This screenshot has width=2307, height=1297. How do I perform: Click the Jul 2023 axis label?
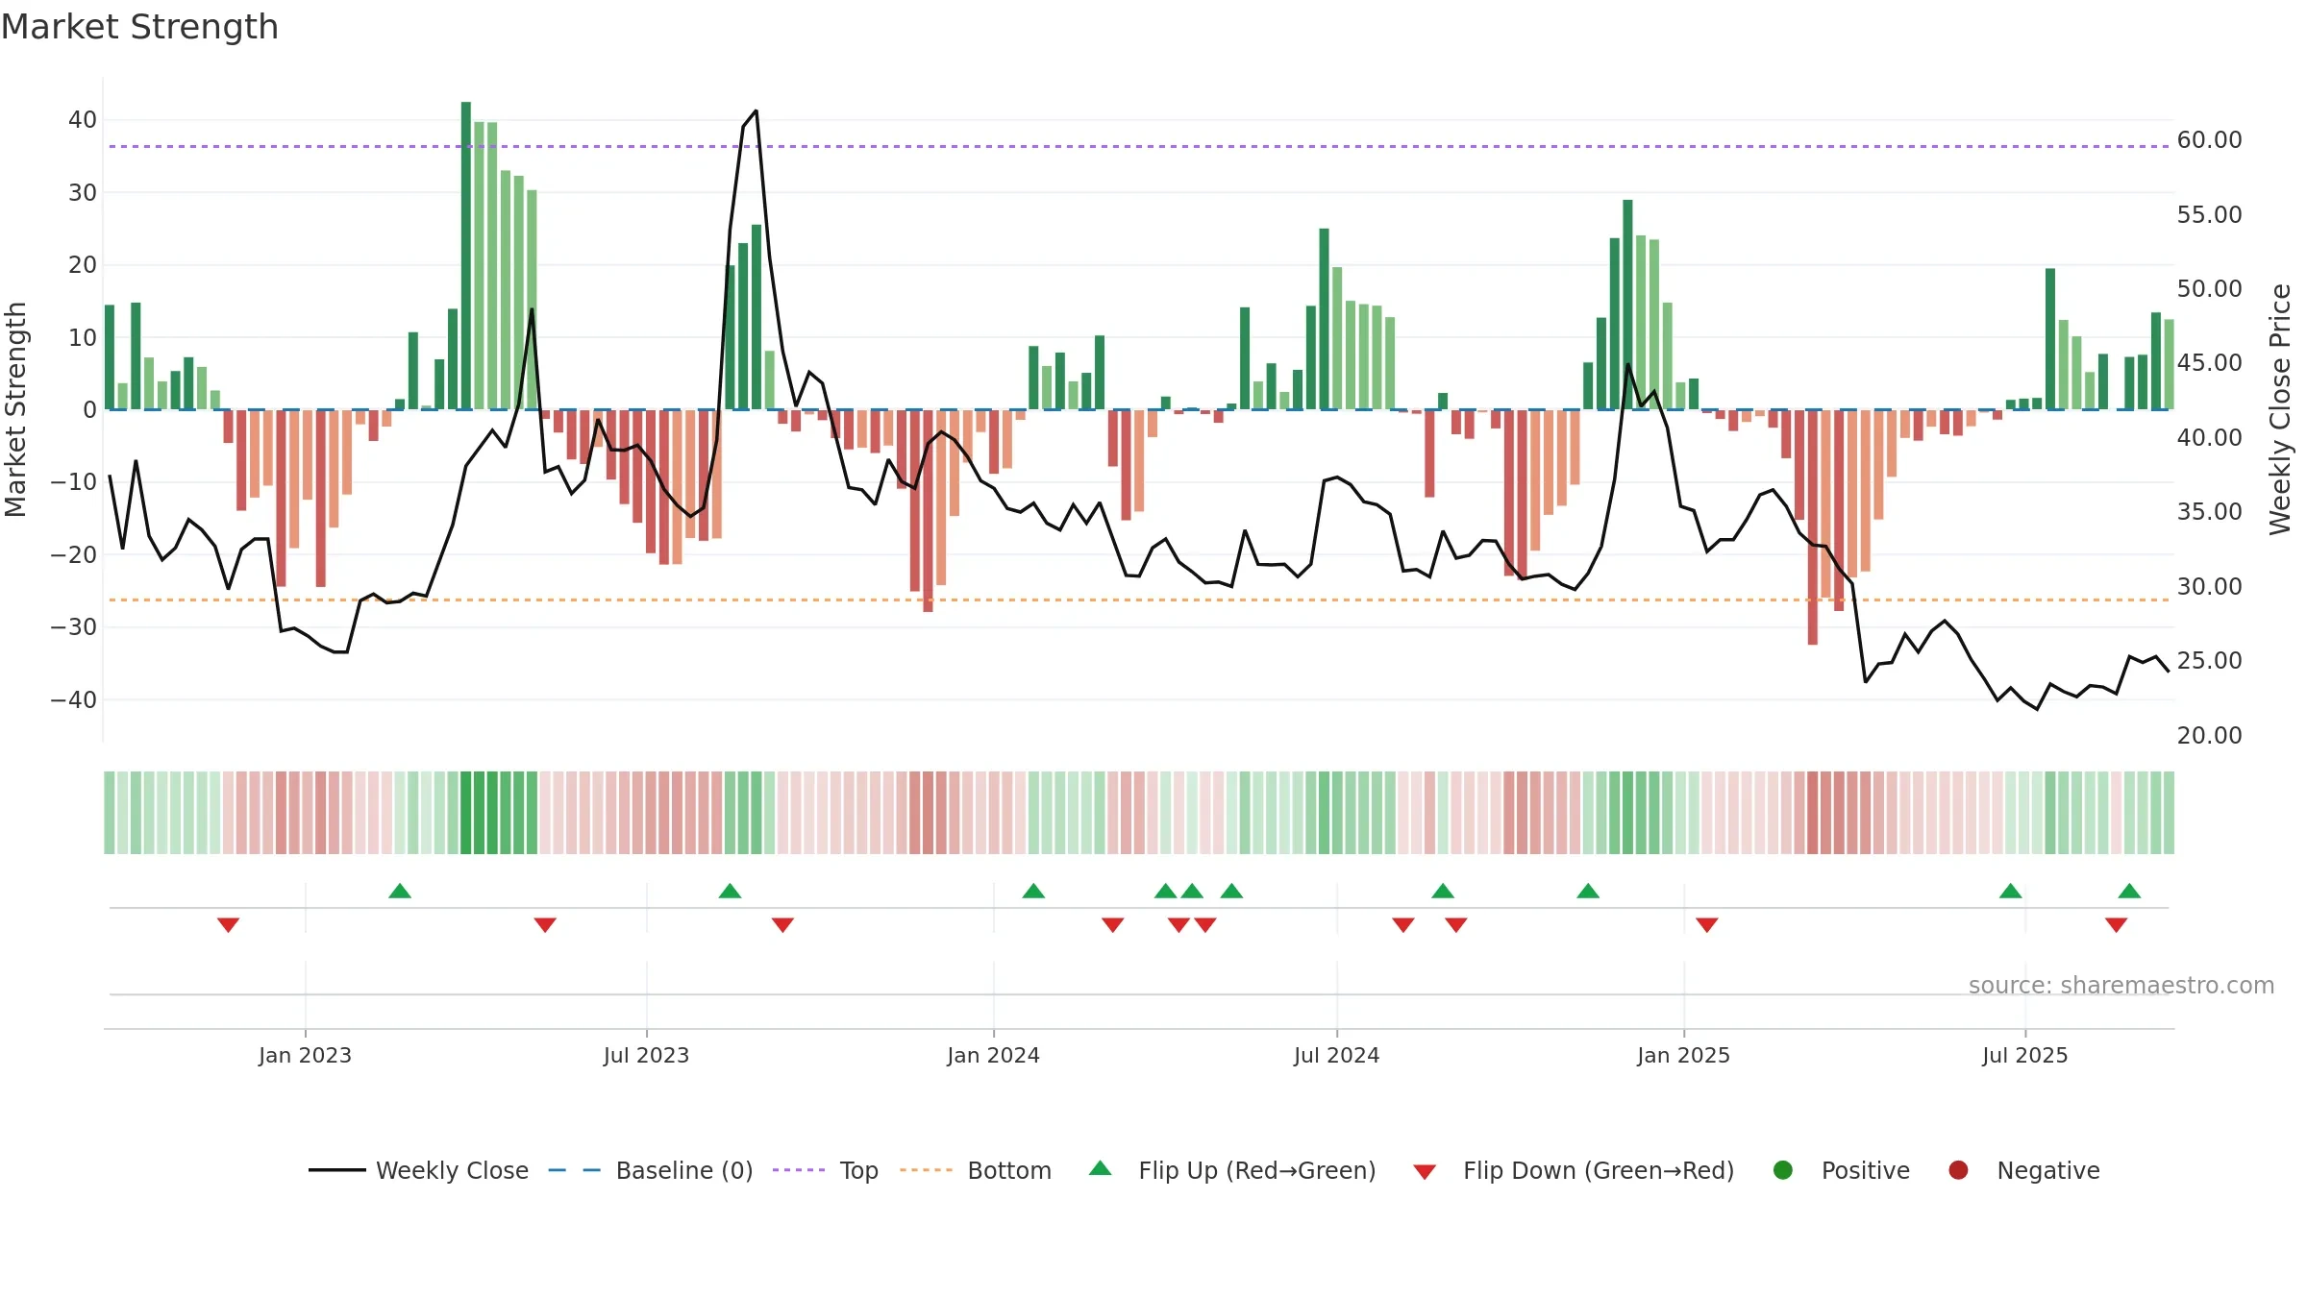click(x=646, y=1055)
